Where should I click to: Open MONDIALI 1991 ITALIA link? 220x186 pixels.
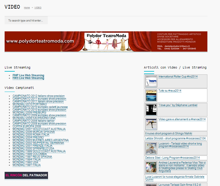(26, 165)
